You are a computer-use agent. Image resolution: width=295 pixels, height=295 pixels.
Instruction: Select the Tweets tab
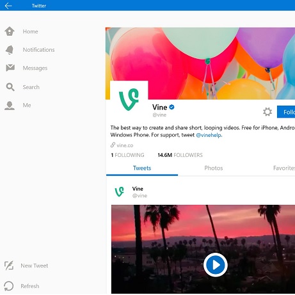142,168
